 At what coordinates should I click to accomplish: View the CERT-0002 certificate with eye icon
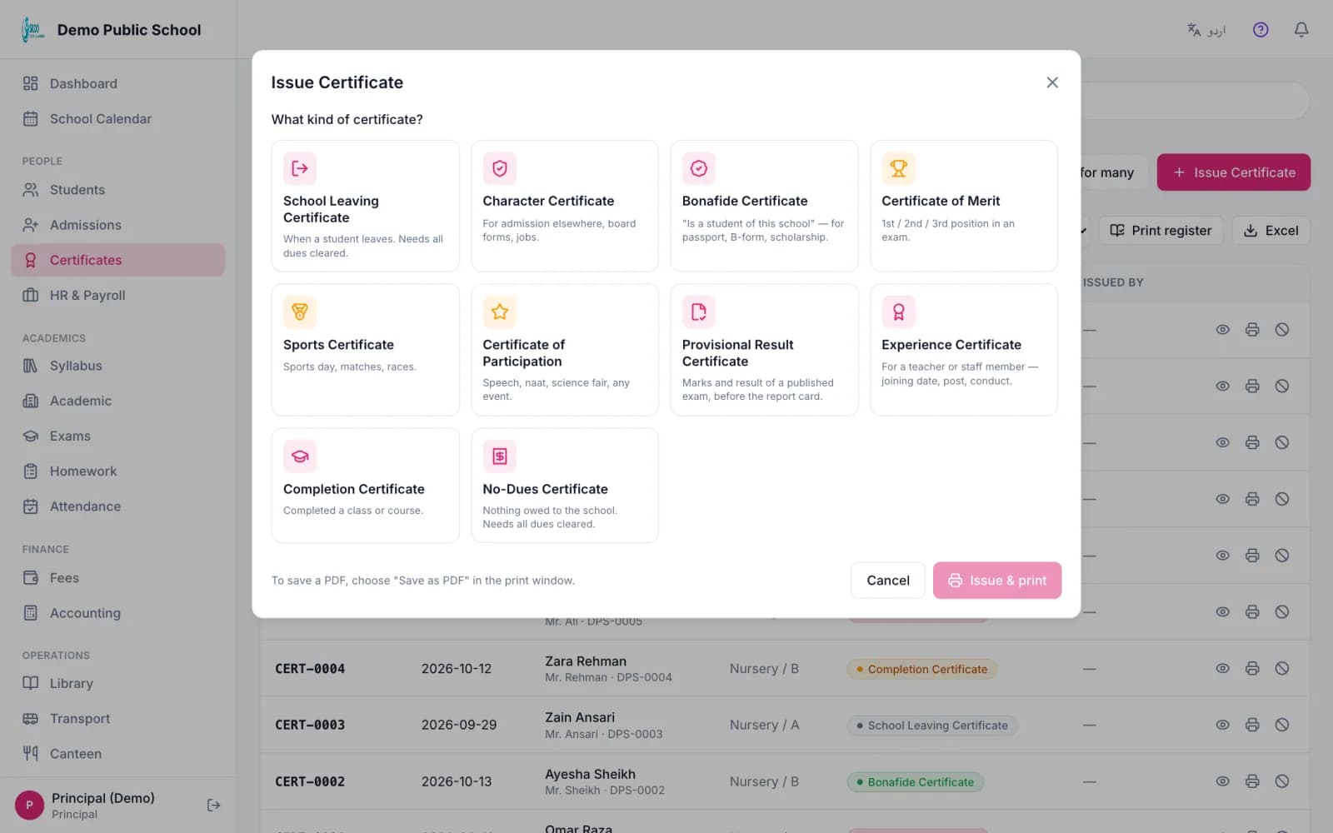pos(1222,781)
